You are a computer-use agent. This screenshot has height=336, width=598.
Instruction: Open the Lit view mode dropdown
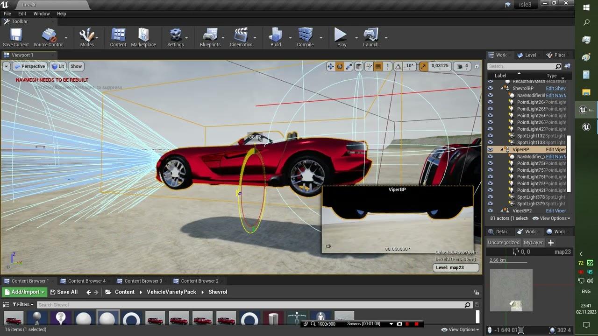coord(58,66)
